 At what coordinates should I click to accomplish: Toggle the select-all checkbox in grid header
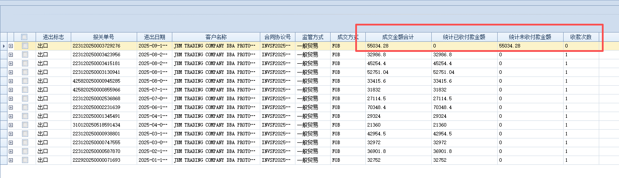click(25, 37)
